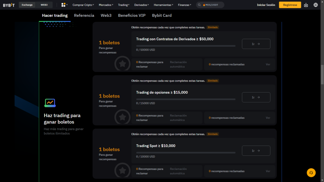Expand the Herramientas dropdown menu
324x182 pixels.
click(164, 5)
